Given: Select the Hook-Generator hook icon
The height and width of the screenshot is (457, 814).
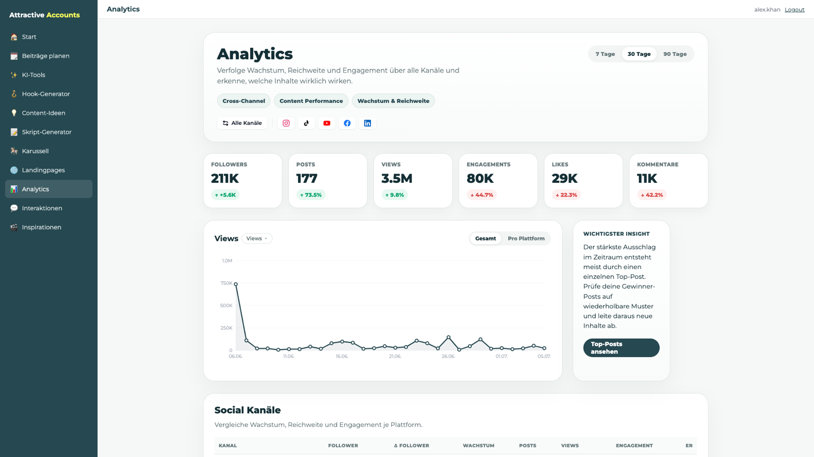Looking at the screenshot, I should 14,94.
